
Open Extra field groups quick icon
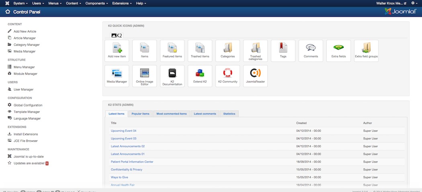pos(366,51)
